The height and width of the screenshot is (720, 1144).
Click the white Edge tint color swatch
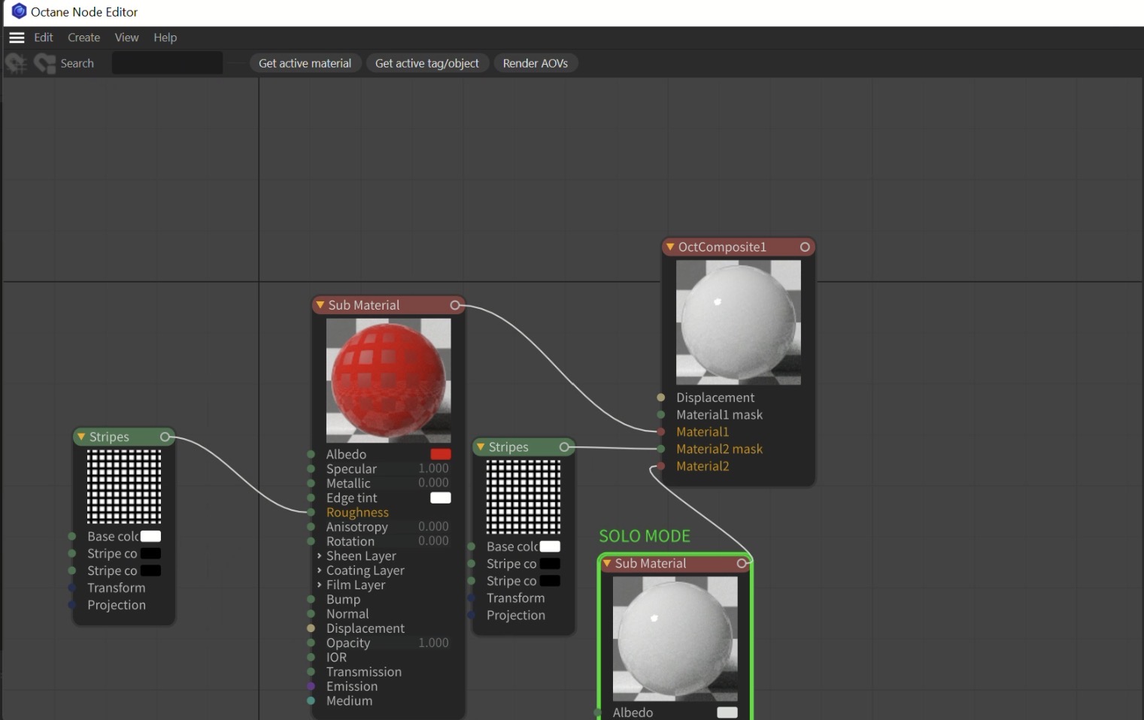pyautogui.click(x=441, y=498)
